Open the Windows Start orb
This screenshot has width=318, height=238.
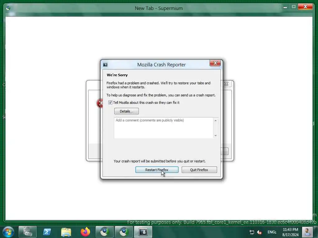point(8,232)
